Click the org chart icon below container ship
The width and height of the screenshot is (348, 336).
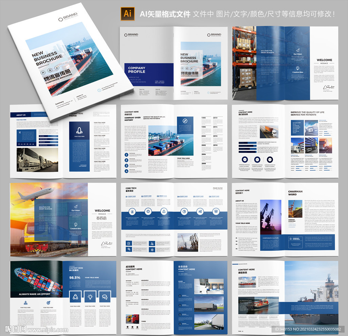coord(25,303)
